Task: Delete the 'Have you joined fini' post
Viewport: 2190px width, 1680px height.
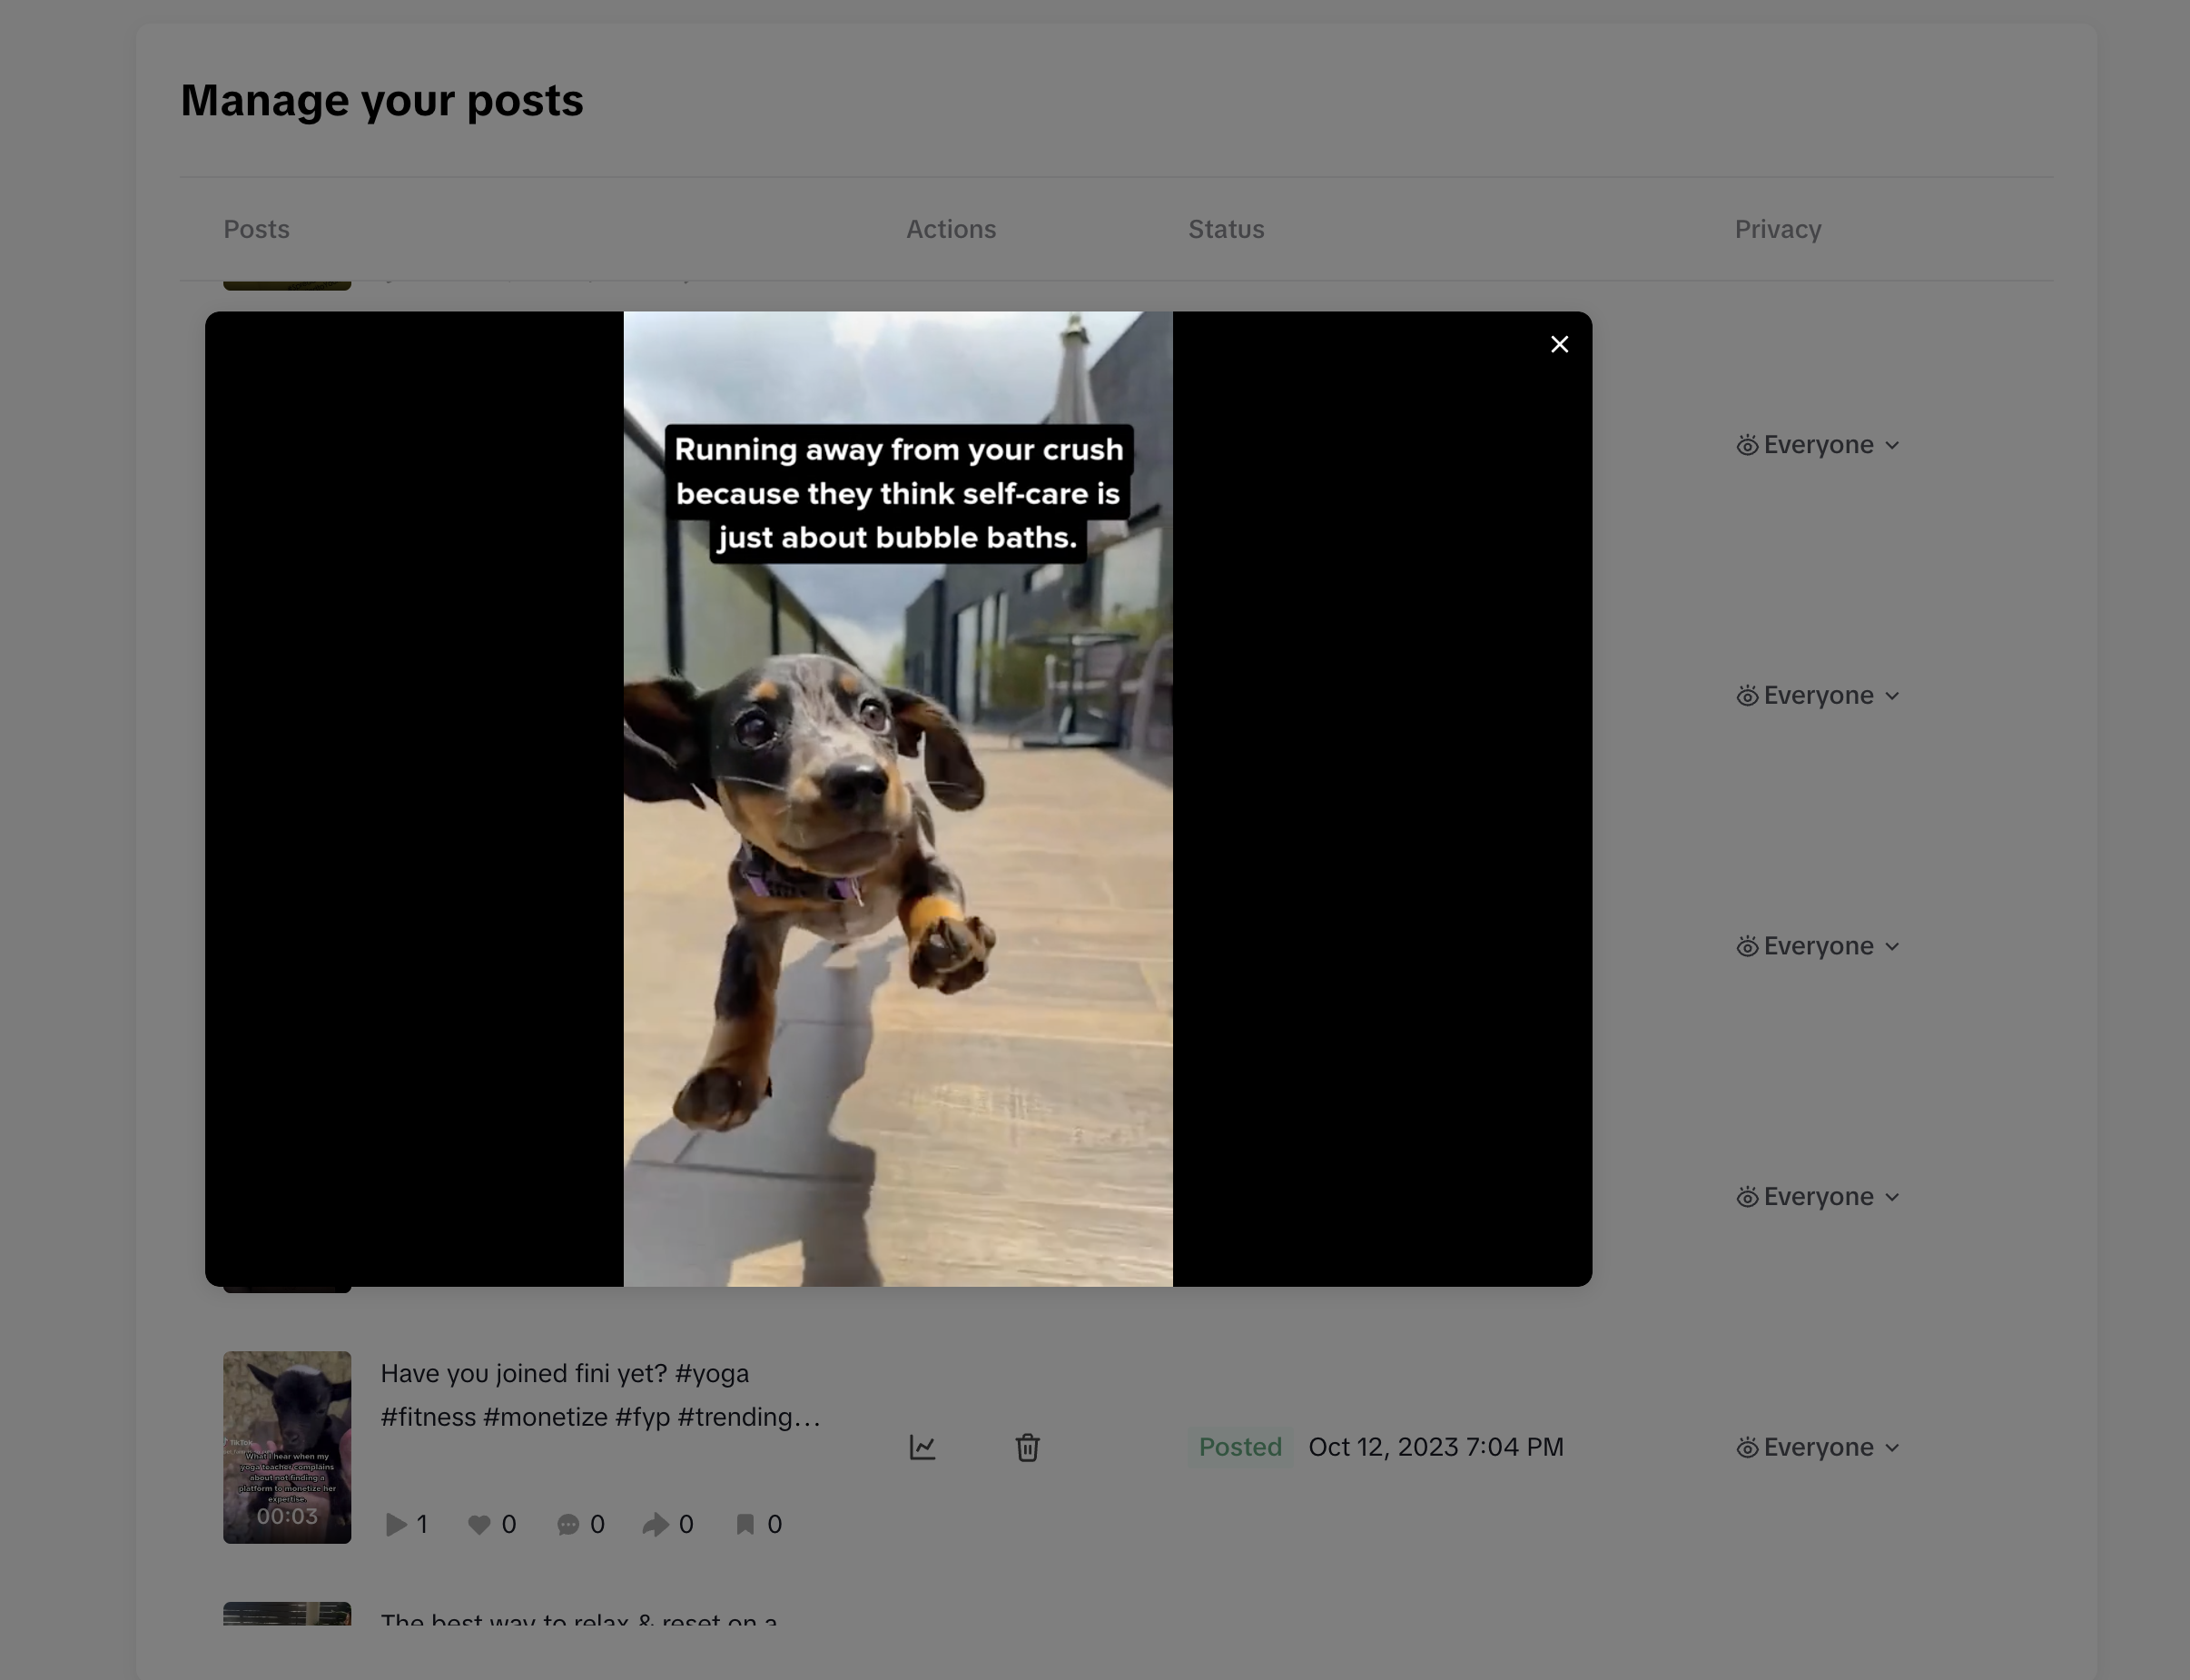Action: [x=1027, y=1447]
